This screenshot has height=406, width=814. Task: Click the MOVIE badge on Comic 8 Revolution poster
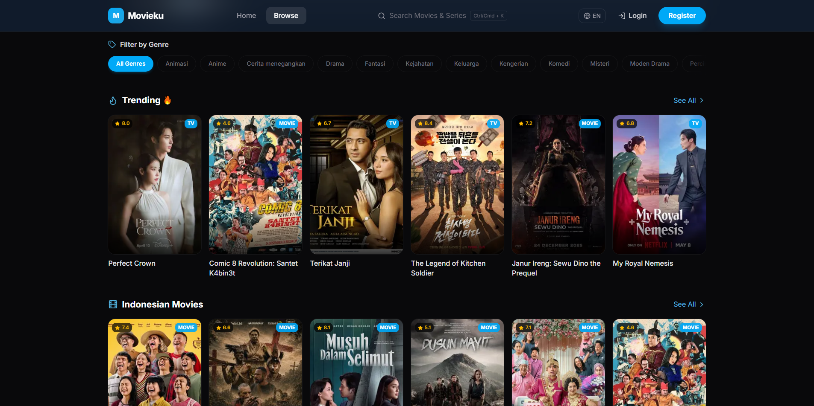click(287, 123)
